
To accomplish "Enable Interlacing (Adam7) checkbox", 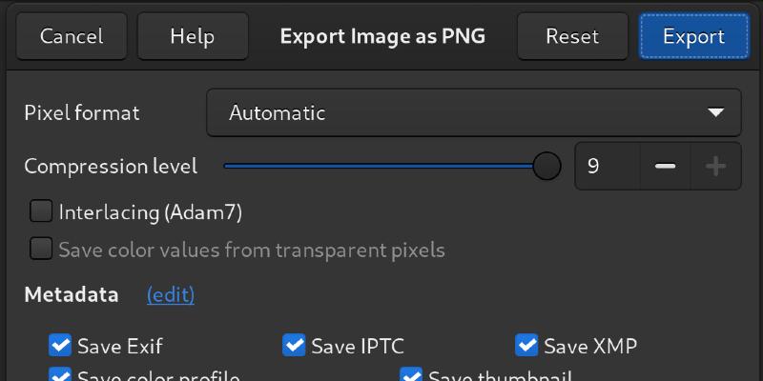I will coord(41,211).
